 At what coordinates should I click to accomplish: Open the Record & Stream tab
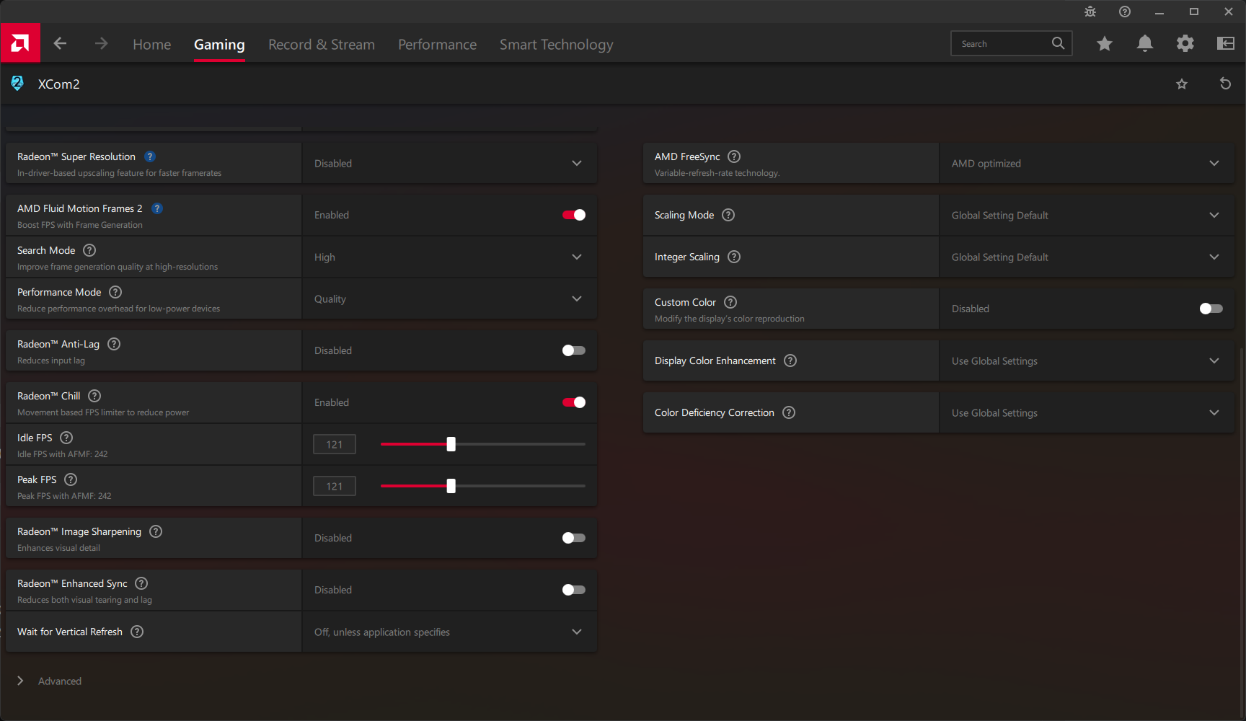321,45
